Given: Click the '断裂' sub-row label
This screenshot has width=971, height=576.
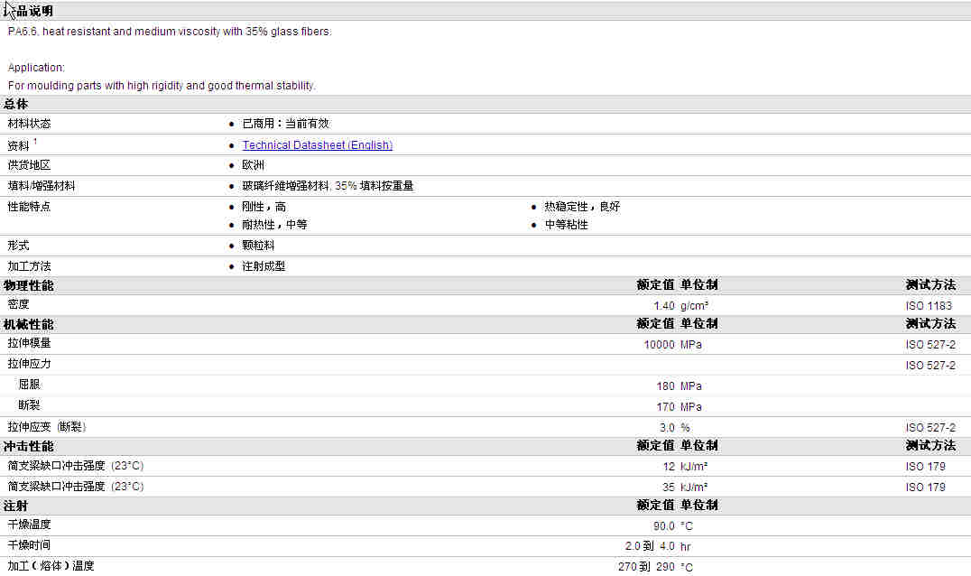Looking at the screenshot, I should 29,405.
